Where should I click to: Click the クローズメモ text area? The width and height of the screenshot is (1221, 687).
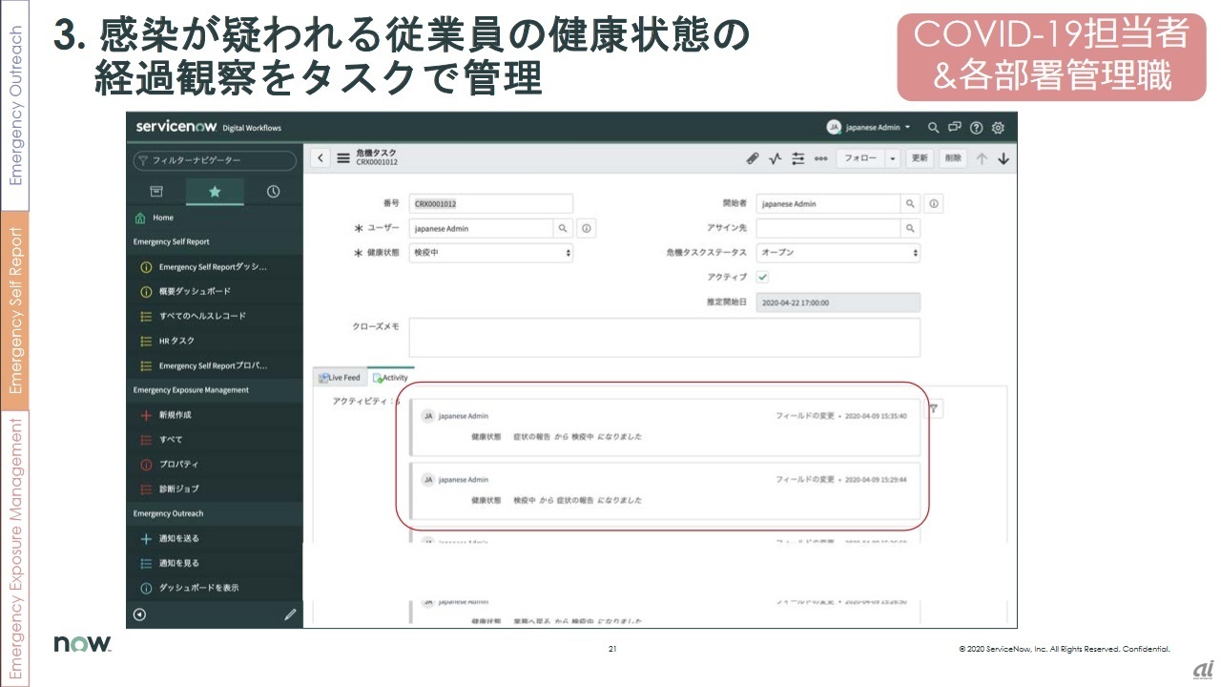pos(664,338)
